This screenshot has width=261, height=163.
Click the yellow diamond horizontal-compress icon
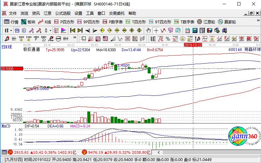pyautogui.click(x=124, y=30)
